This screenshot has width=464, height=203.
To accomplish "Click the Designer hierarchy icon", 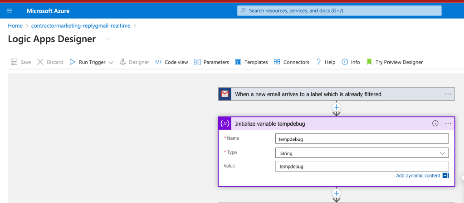I will (x=122, y=62).
